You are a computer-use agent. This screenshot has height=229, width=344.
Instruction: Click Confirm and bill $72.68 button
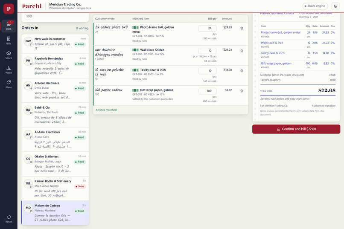296,129
